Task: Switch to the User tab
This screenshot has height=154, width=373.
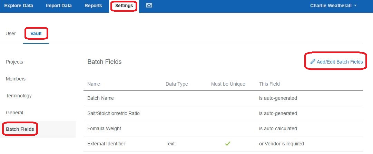Action: tap(11, 33)
